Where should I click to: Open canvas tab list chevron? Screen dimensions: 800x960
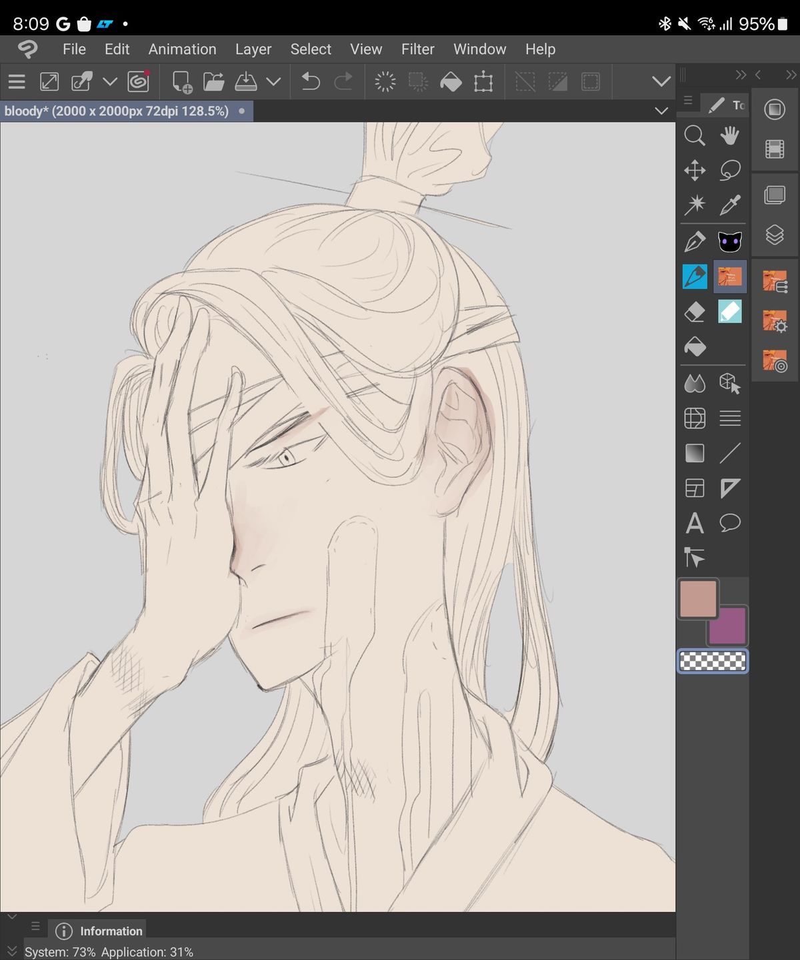(x=661, y=111)
